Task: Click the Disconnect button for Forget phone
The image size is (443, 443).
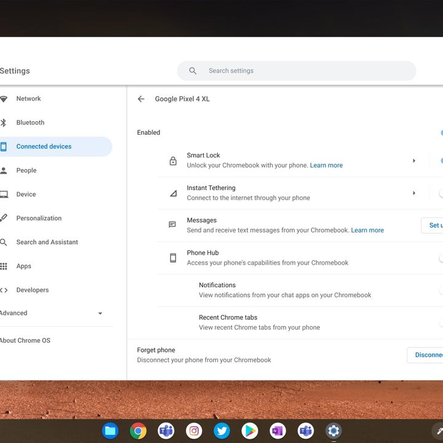Action: (425, 355)
